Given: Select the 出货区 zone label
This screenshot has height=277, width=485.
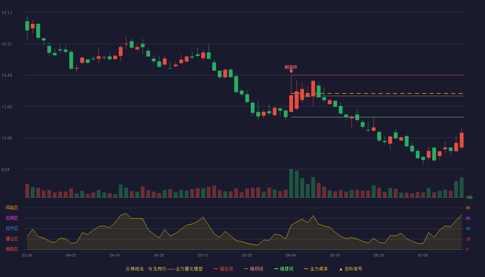Looking at the screenshot, I should 12,218.
